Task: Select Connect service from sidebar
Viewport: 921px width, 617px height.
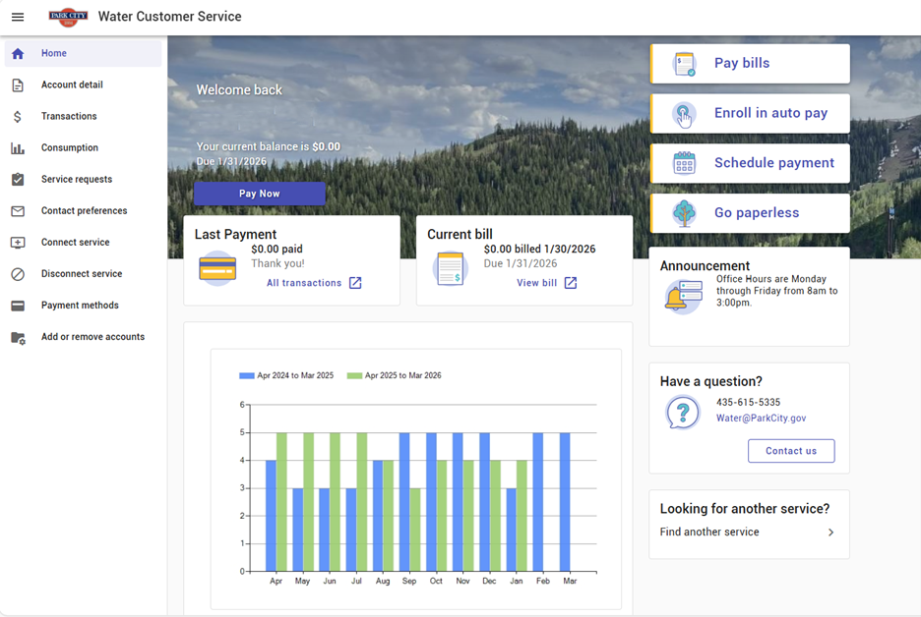Action: (75, 243)
